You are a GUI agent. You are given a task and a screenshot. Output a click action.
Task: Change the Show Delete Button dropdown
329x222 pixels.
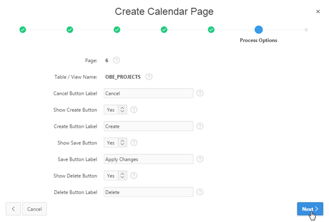(116, 176)
